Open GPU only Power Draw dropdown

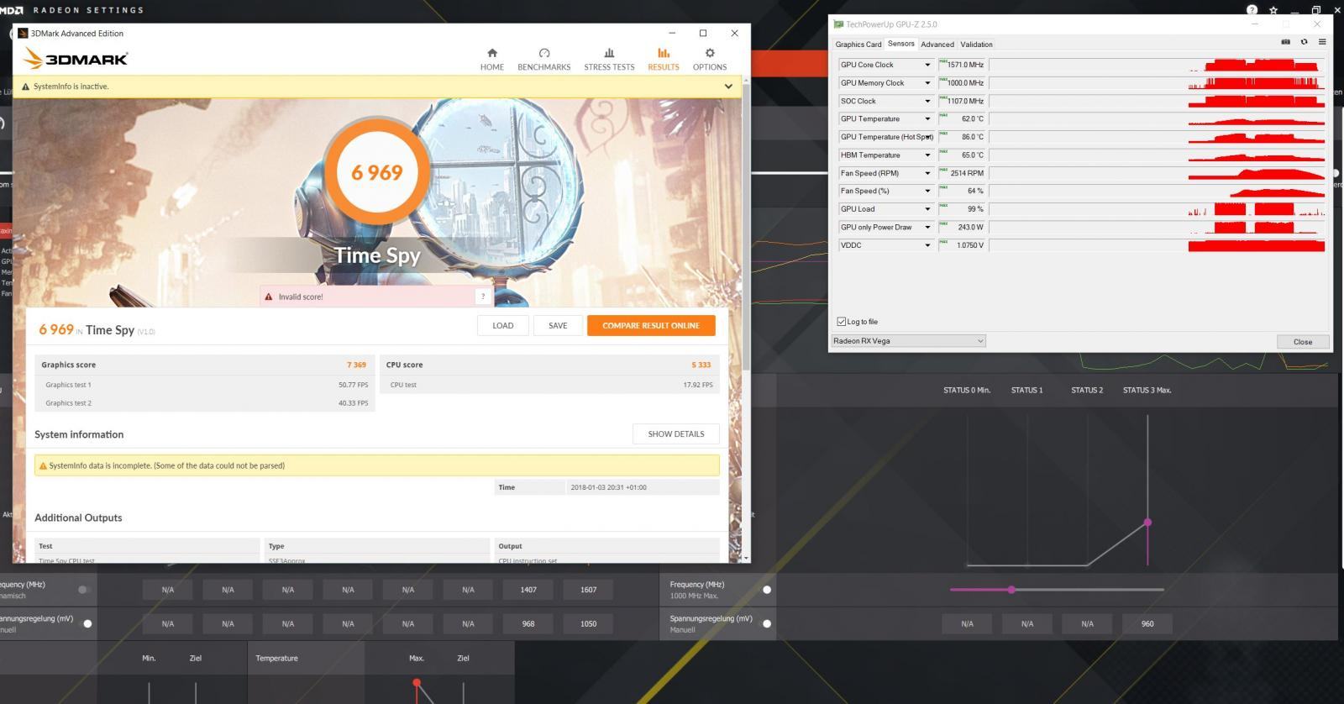point(927,228)
